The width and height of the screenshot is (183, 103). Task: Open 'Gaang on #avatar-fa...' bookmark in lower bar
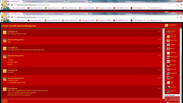coord(53,20)
